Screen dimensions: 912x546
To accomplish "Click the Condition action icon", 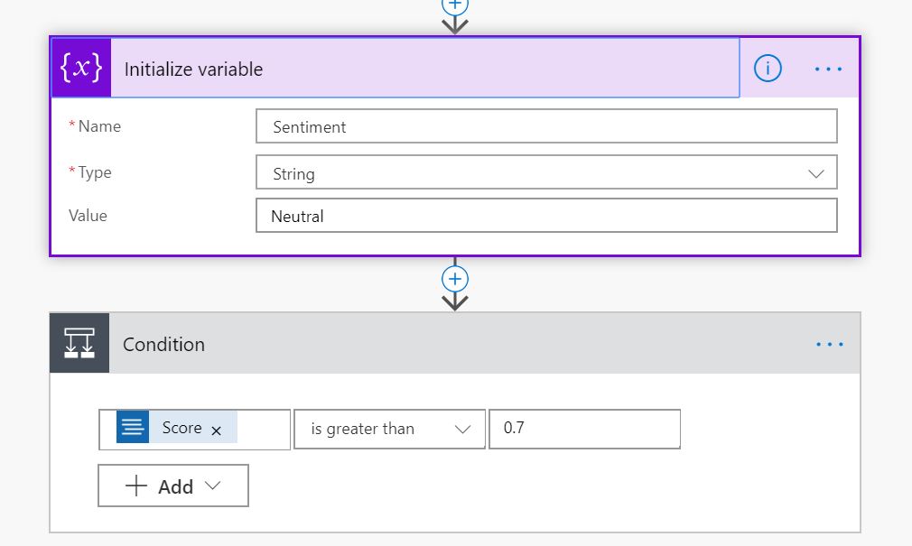I will point(79,344).
